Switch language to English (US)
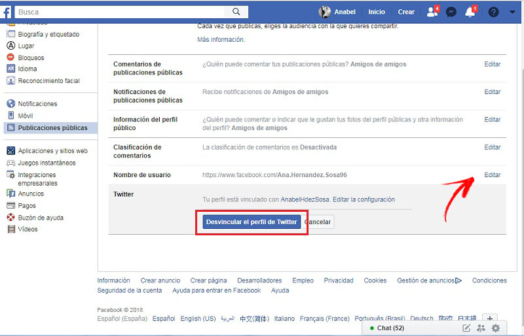 click(x=198, y=318)
